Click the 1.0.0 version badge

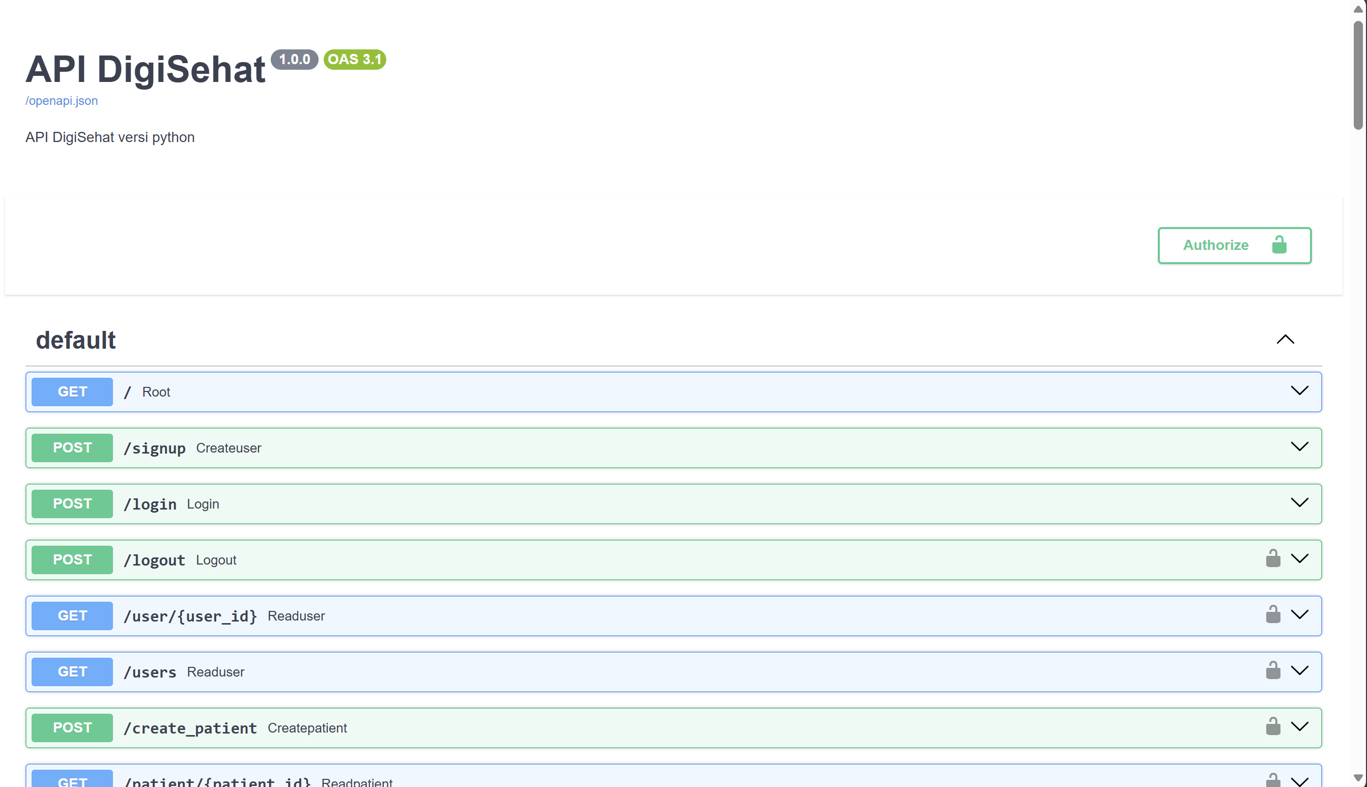pos(295,59)
